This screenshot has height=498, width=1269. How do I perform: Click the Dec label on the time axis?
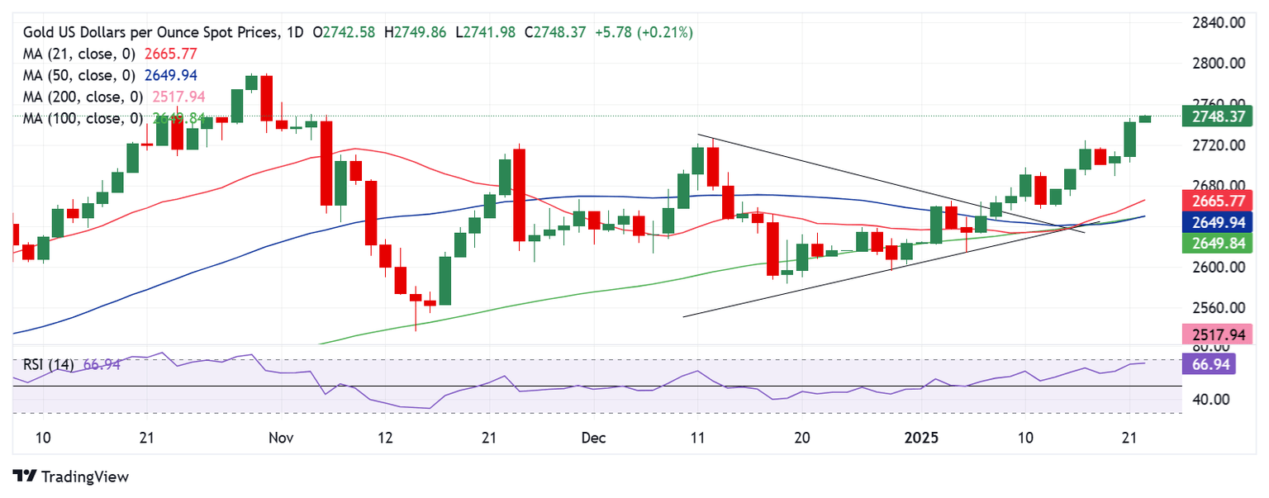(x=592, y=437)
